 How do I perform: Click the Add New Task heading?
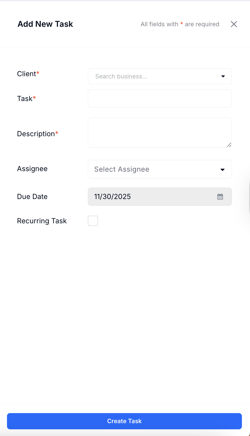click(x=45, y=24)
